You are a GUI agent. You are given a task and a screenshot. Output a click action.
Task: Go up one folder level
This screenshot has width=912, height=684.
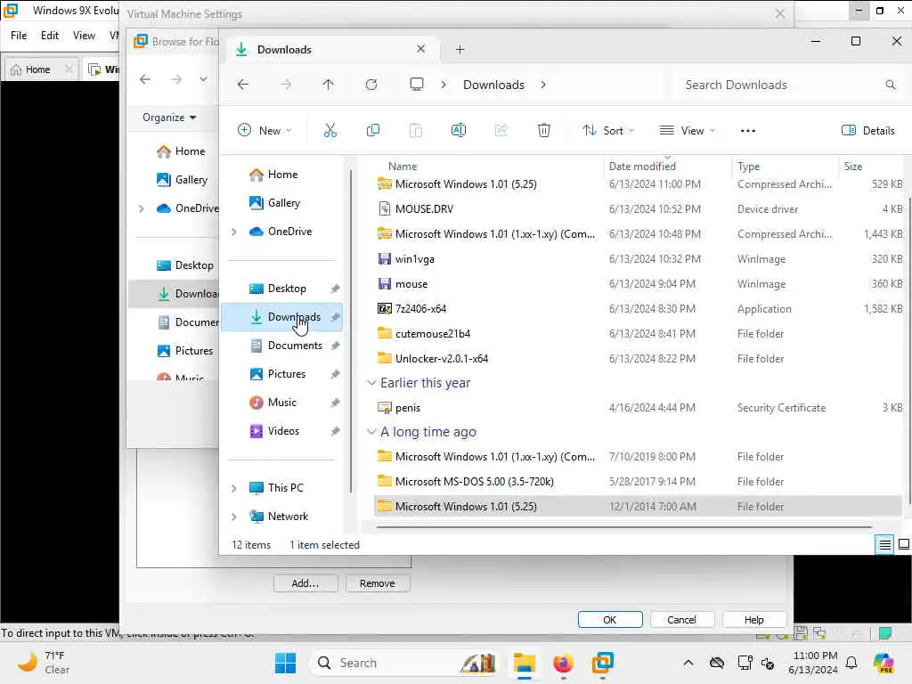(x=328, y=85)
